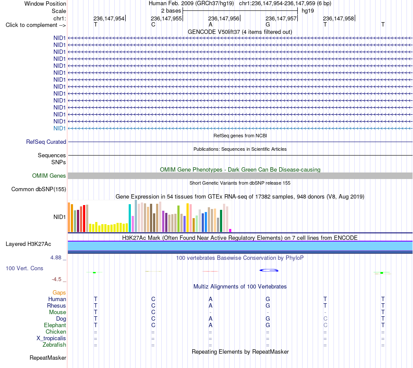Click the '100 Vert. Cons' label
Image resolution: width=413 pixels, height=368 pixels.
coord(24,268)
